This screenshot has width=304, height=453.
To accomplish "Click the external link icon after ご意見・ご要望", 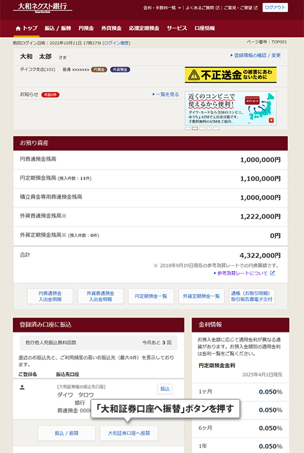I will 256,8.
